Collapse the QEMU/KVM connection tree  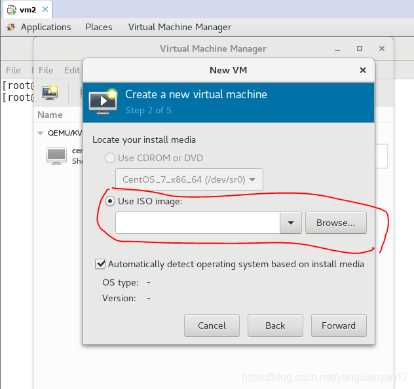point(41,133)
